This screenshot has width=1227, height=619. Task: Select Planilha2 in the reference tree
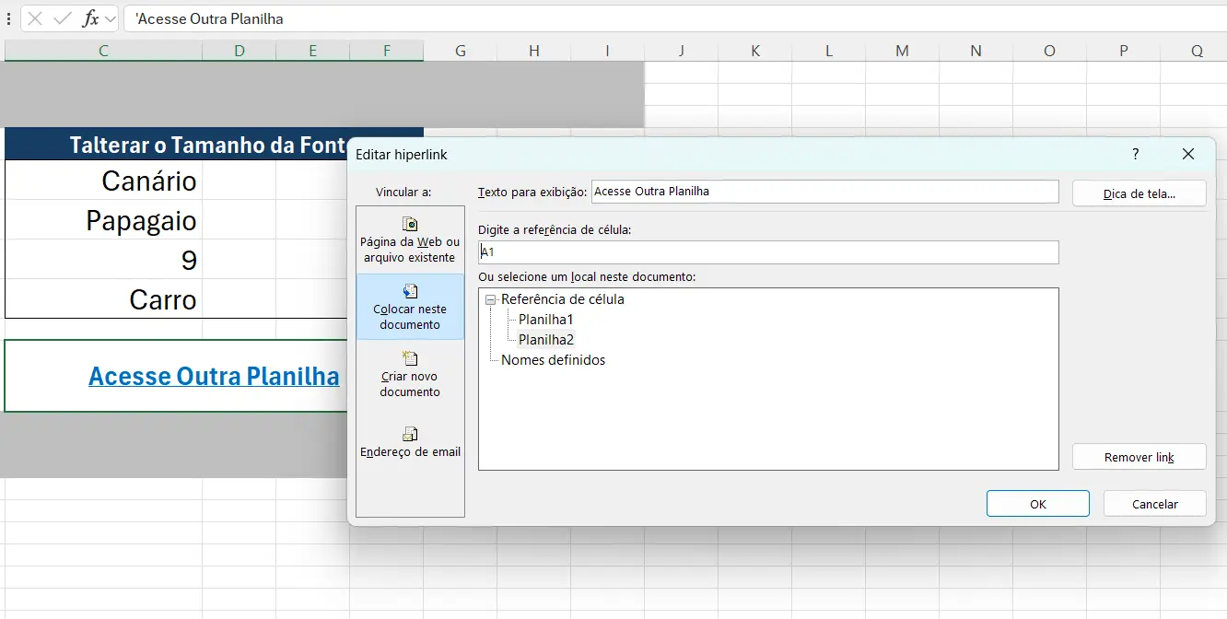coord(545,339)
